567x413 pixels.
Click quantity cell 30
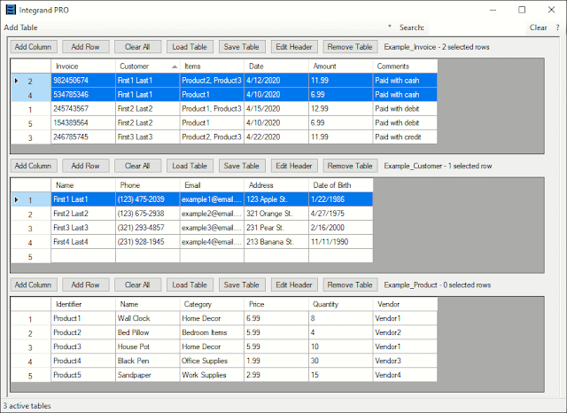[340, 361]
